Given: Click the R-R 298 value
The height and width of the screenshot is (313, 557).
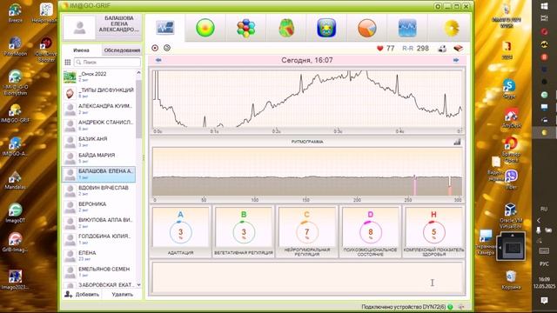Looking at the screenshot, I should point(415,49).
